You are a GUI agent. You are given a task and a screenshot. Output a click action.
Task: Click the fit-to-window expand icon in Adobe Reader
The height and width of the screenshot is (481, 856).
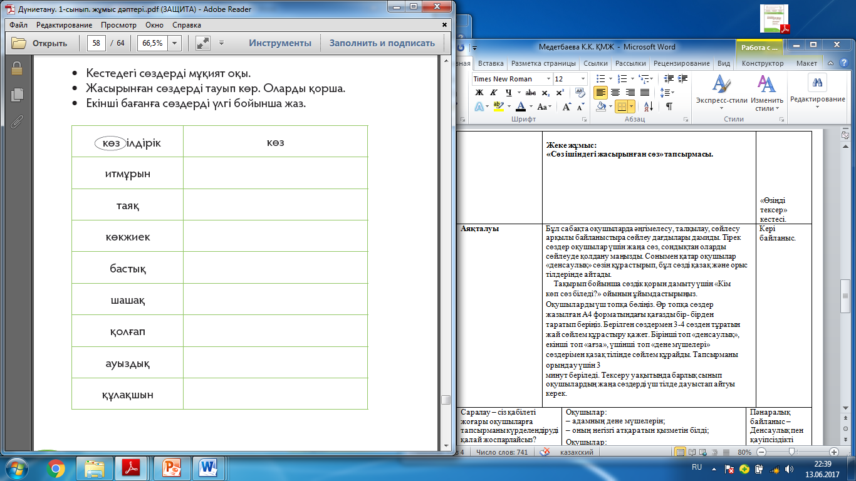(x=203, y=43)
